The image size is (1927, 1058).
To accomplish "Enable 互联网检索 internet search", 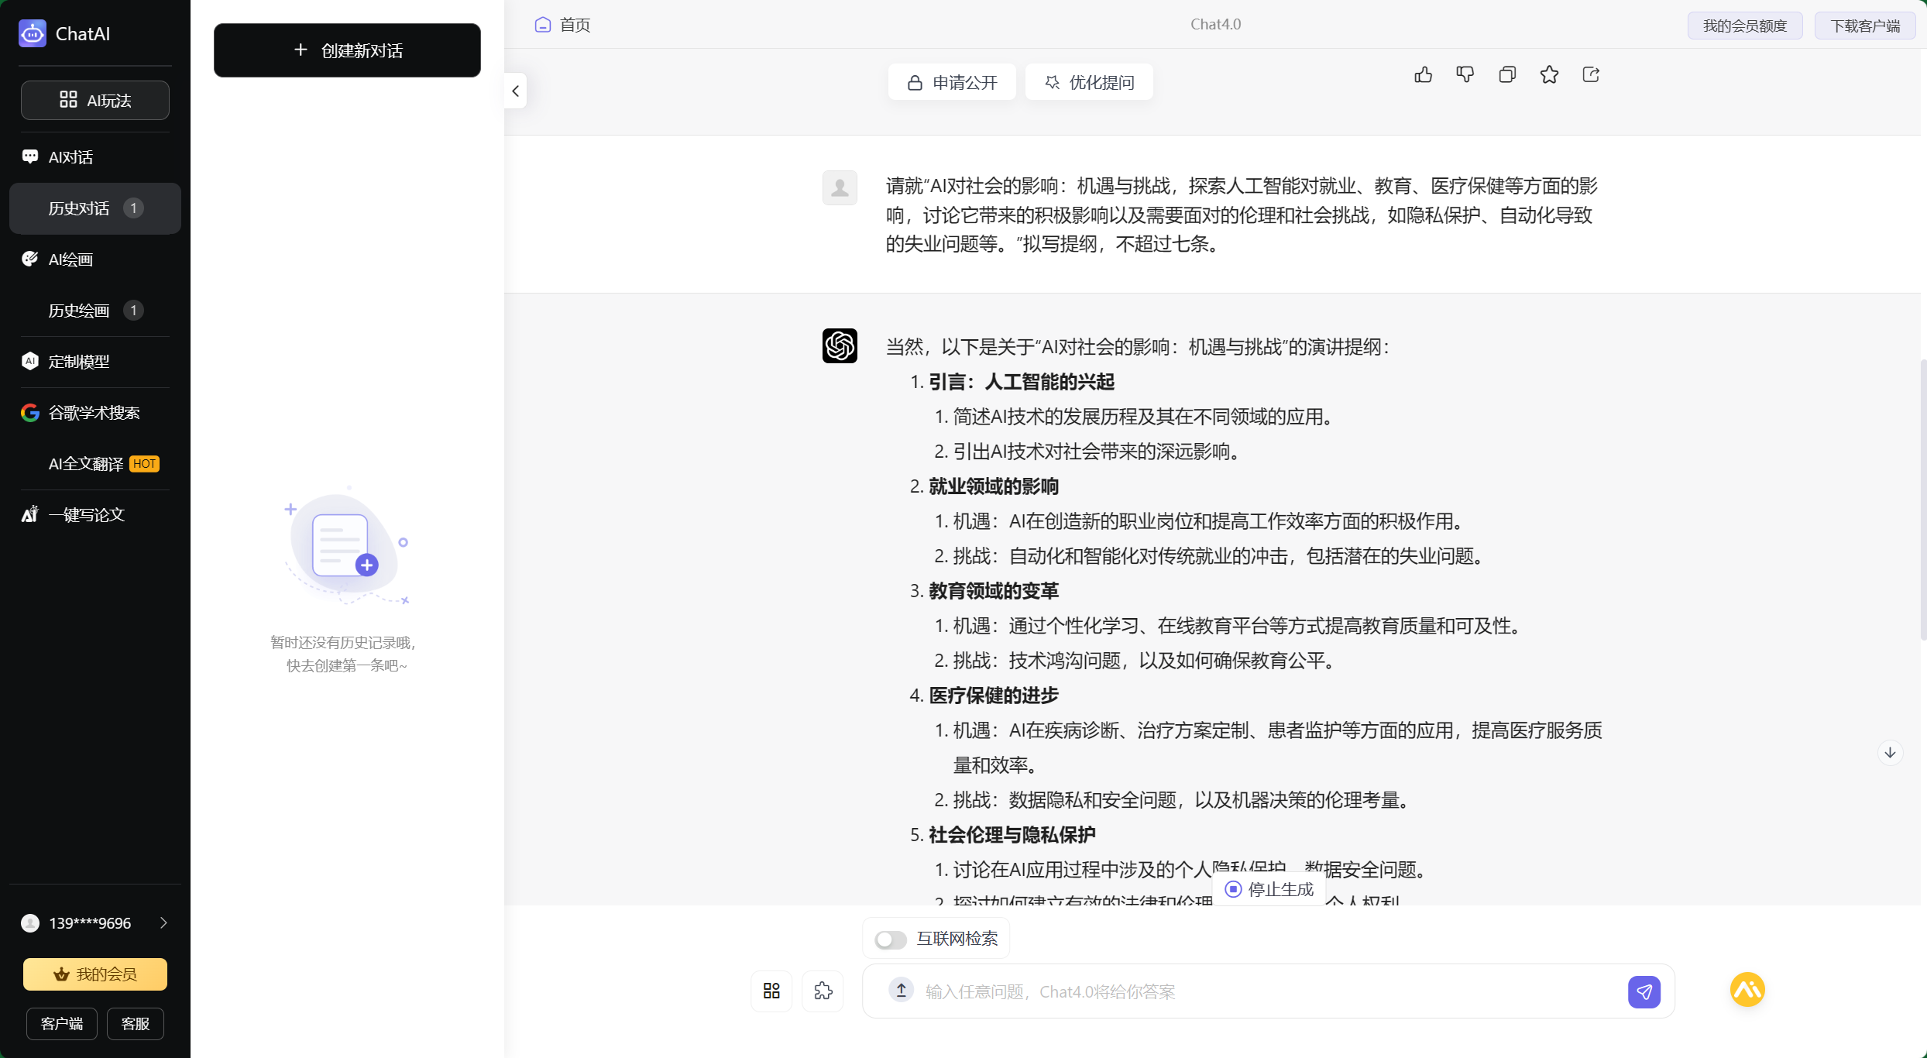I will [890, 939].
